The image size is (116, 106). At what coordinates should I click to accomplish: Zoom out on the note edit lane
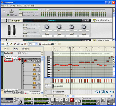pos(114,64)
